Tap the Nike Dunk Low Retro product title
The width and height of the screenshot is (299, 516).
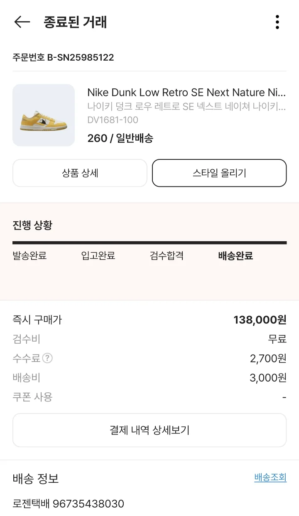tap(186, 92)
